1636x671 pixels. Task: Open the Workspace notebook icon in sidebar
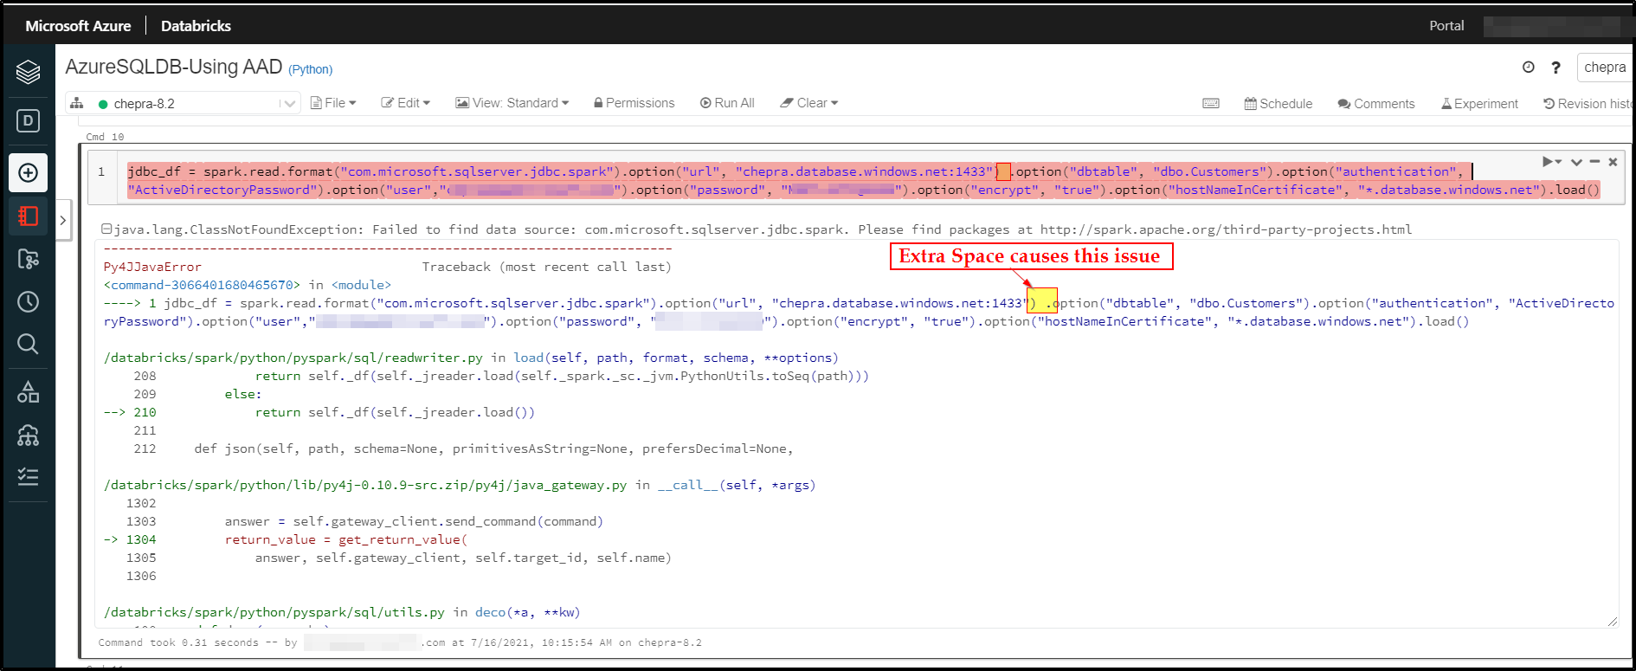point(28,216)
